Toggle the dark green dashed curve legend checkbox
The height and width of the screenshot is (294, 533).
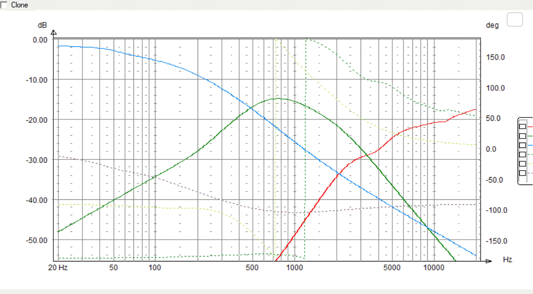[x=523, y=154]
